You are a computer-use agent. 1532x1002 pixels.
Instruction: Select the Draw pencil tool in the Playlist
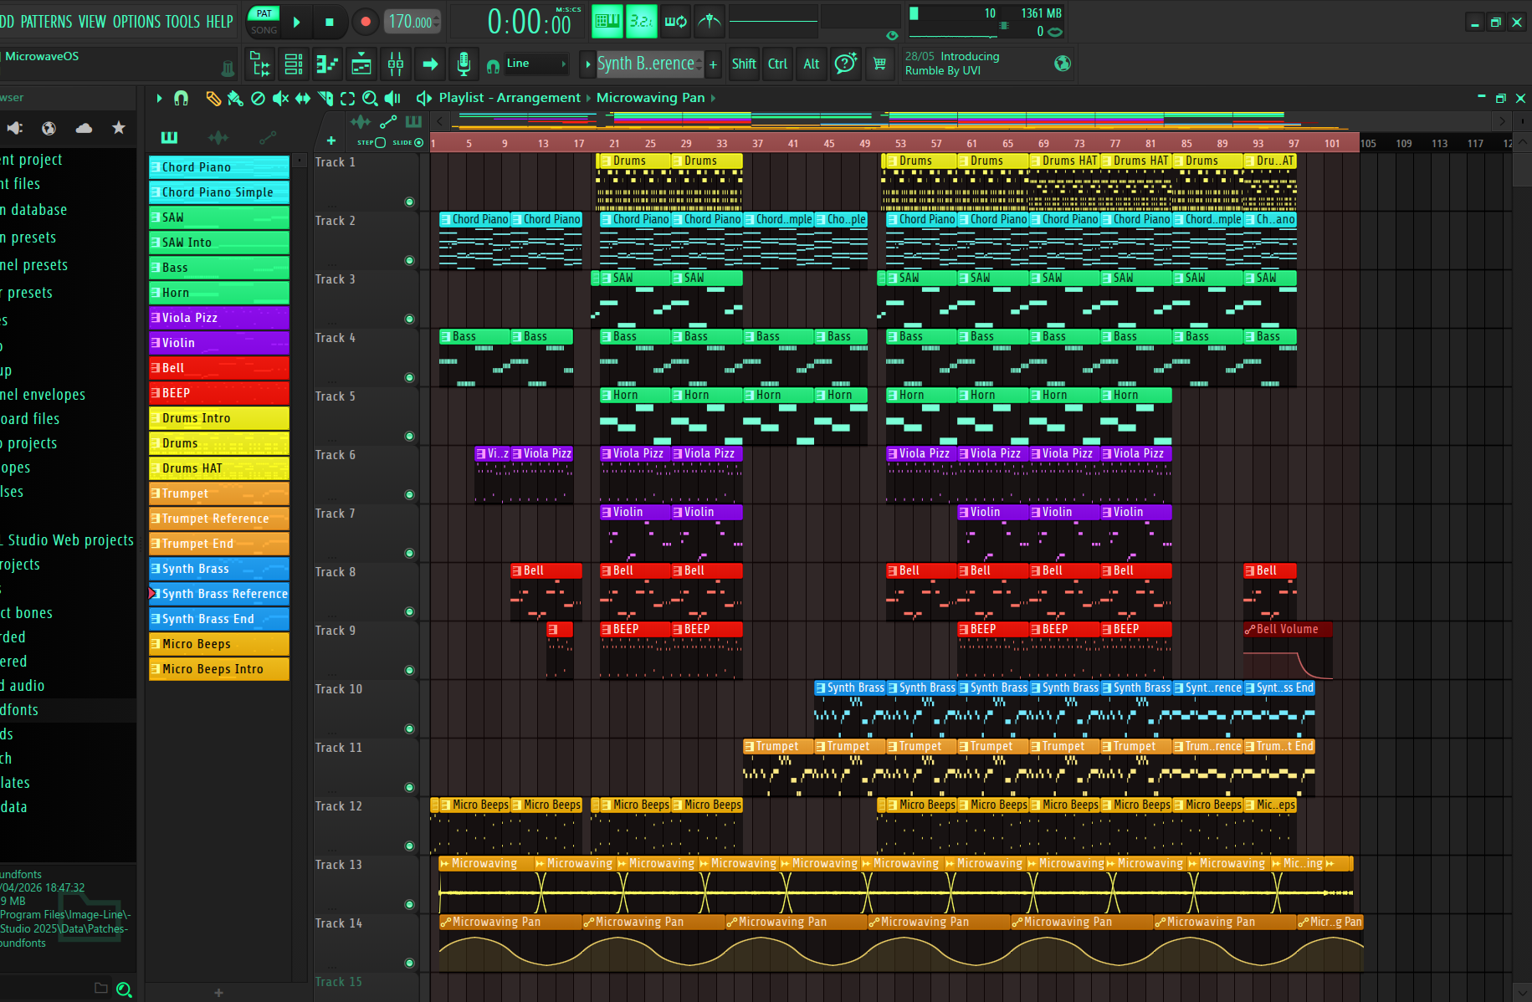[213, 99]
